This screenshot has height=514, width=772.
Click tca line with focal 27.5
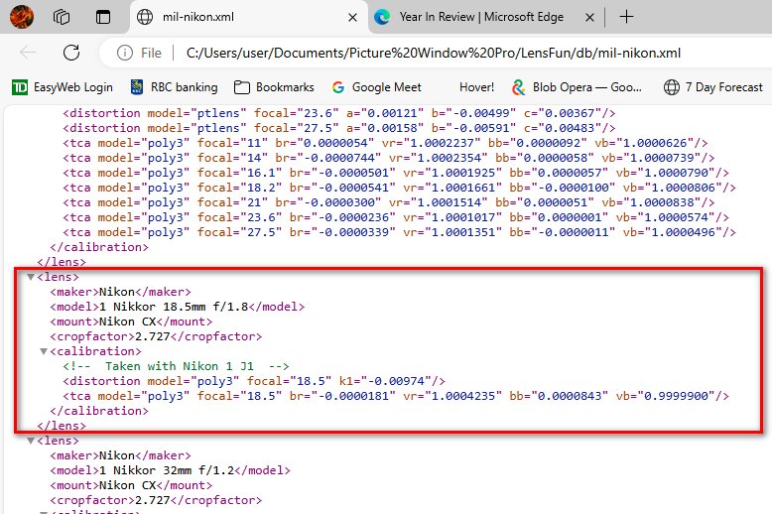tap(399, 232)
